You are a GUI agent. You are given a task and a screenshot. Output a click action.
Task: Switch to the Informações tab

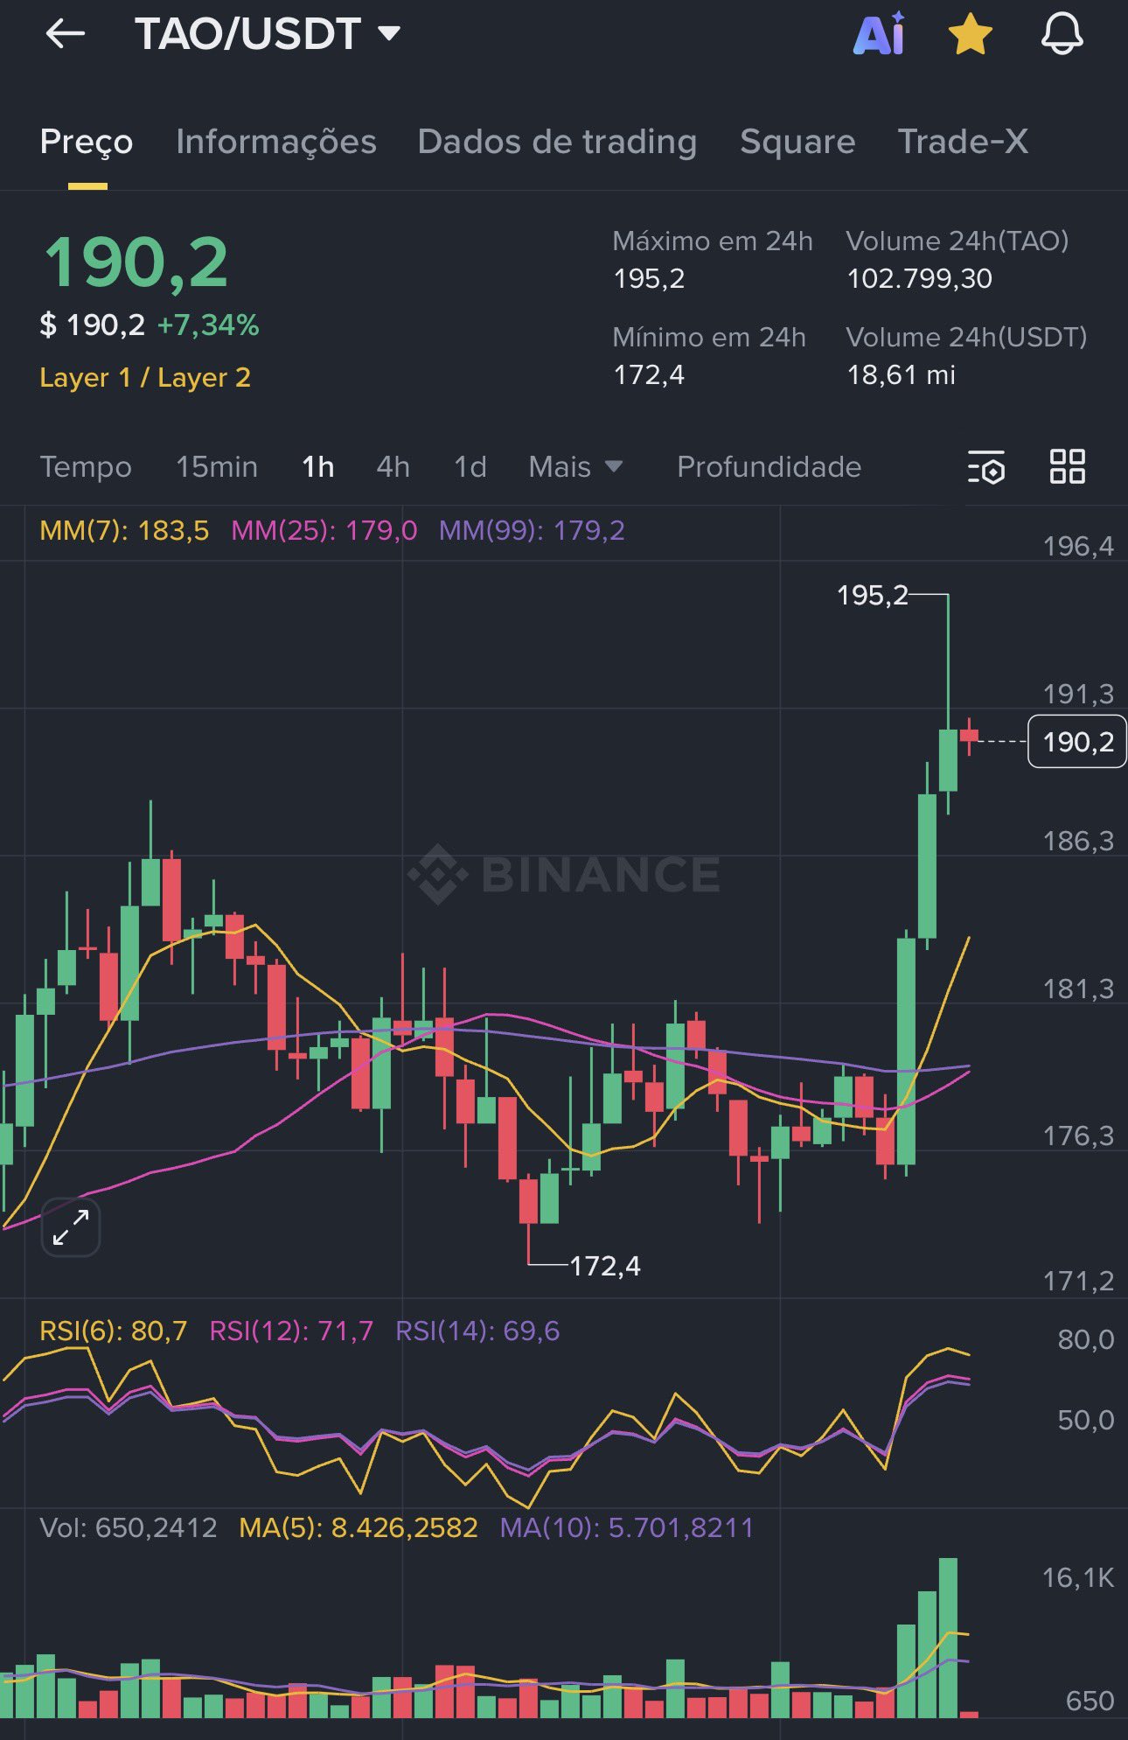(276, 142)
